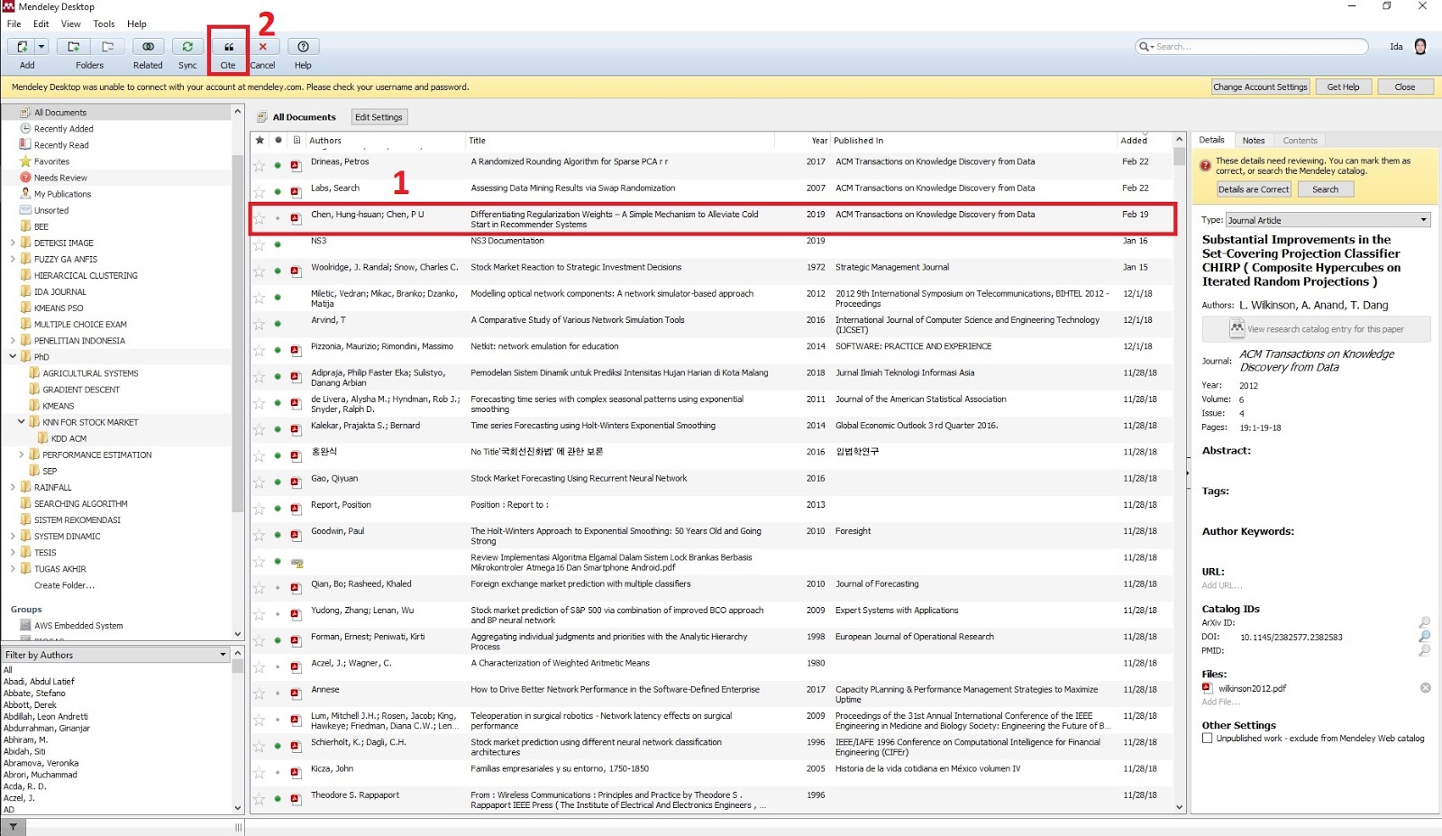Open the PDF icon for the Drineas, Petros row
1442x836 pixels.
click(x=295, y=165)
